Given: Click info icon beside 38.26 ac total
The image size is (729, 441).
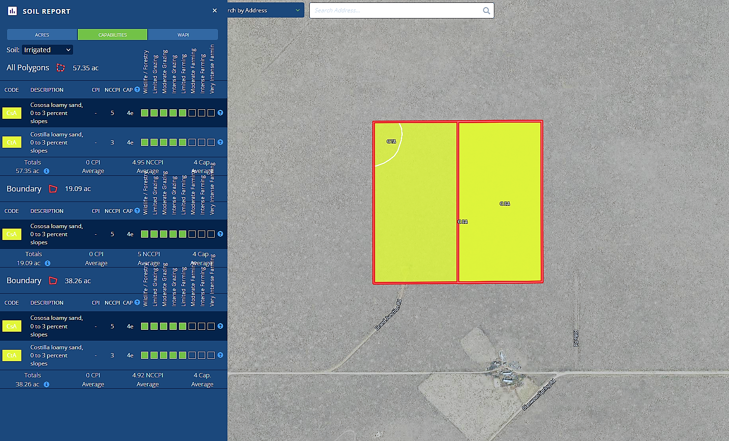Looking at the screenshot, I should pyautogui.click(x=47, y=384).
